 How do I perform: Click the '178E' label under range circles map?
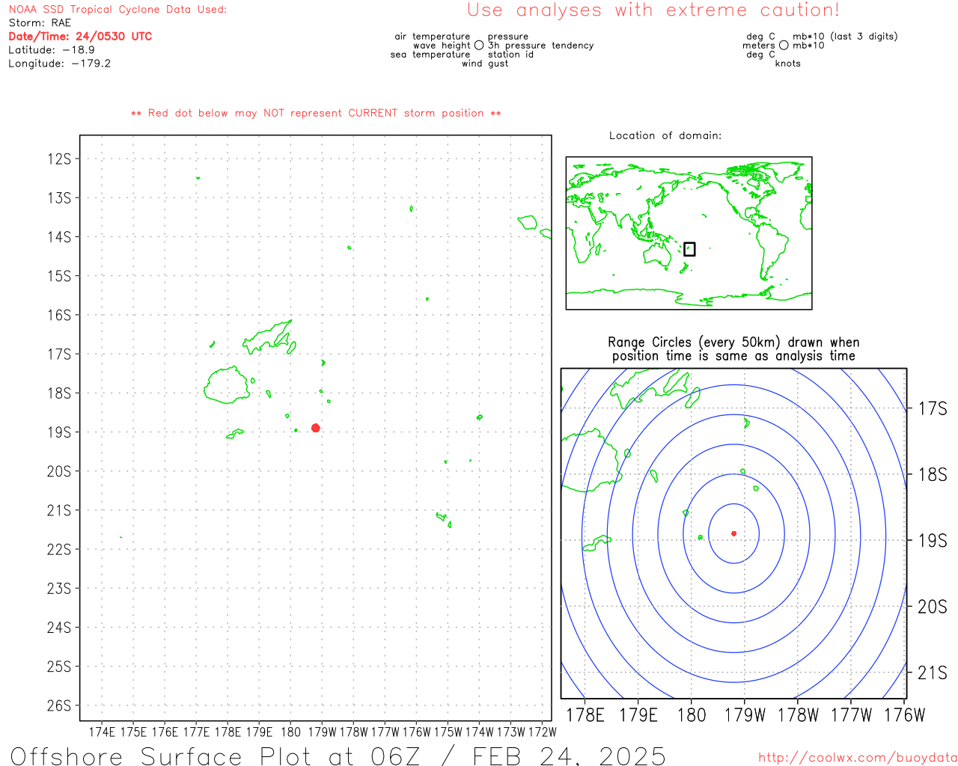585,715
